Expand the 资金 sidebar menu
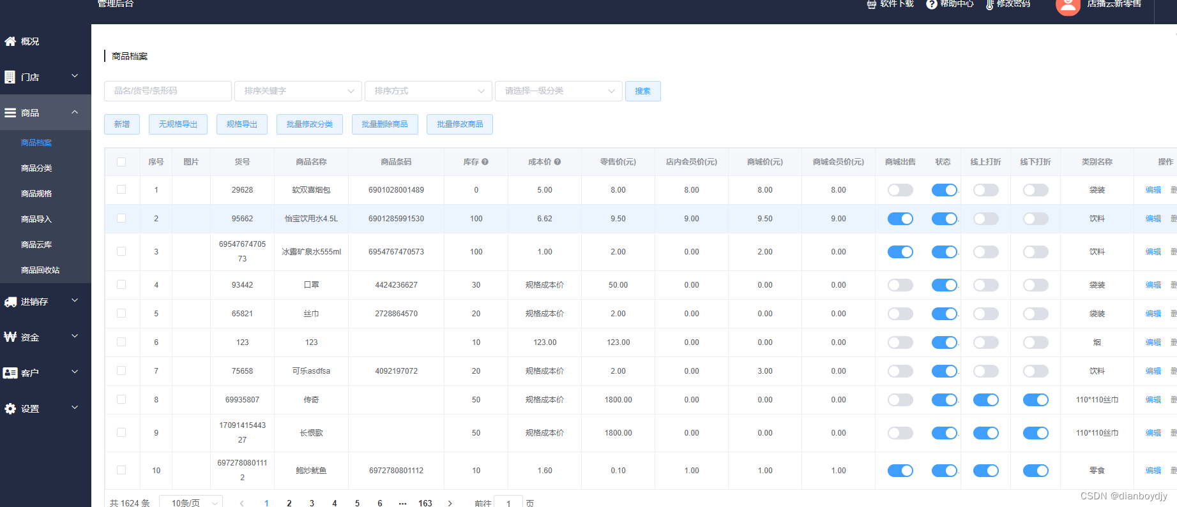 75,336
